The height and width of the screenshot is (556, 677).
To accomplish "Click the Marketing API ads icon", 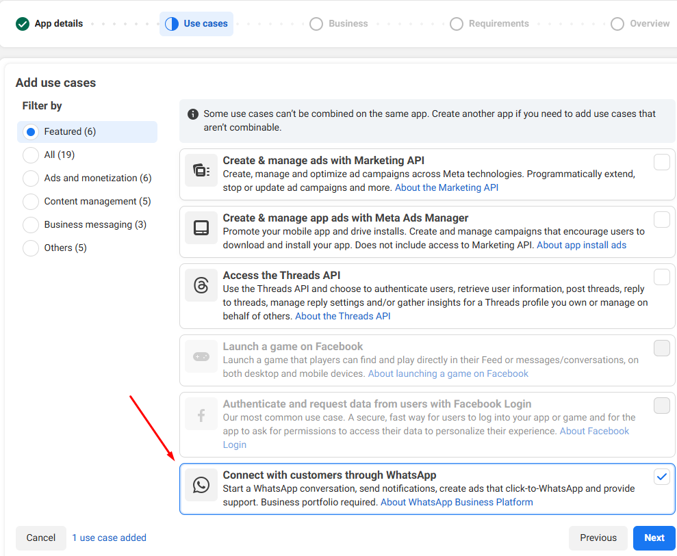I will click(201, 170).
